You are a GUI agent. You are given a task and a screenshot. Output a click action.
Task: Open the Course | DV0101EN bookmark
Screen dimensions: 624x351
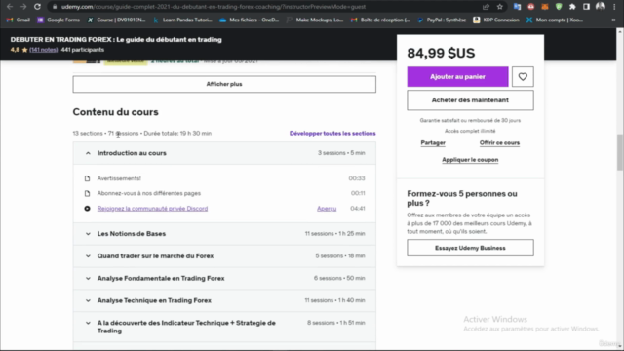[x=117, y=19]
